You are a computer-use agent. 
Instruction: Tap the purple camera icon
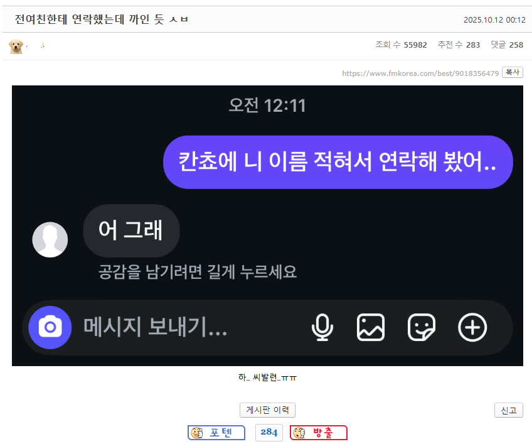click(x=50, y=327)
